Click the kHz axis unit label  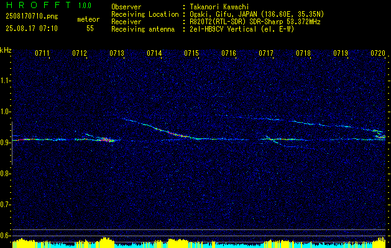click(x=6, y=50)
